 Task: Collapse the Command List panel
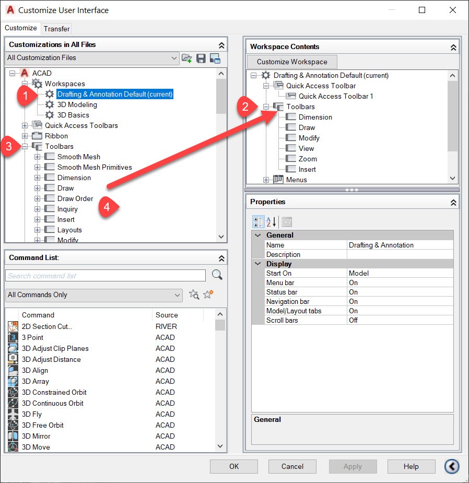coord(221,258)
